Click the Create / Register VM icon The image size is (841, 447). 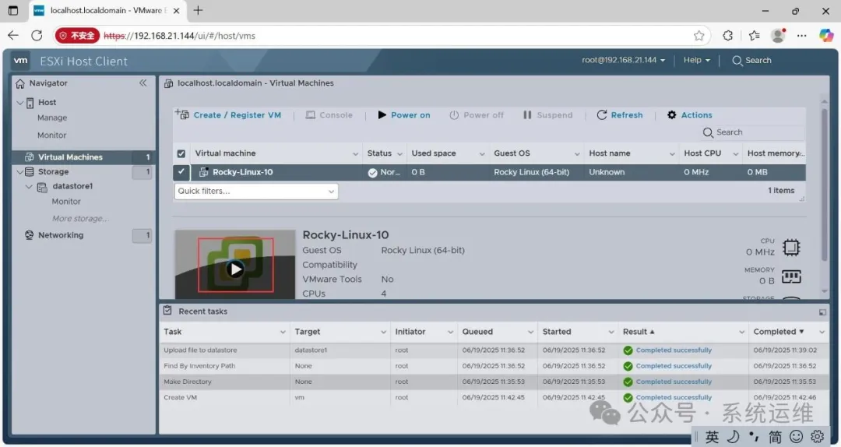click(x=181, y=114)
